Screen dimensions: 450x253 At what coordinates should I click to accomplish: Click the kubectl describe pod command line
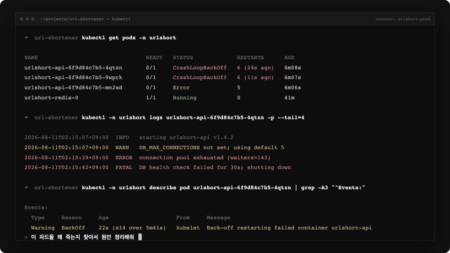click(x=223, y=187)
